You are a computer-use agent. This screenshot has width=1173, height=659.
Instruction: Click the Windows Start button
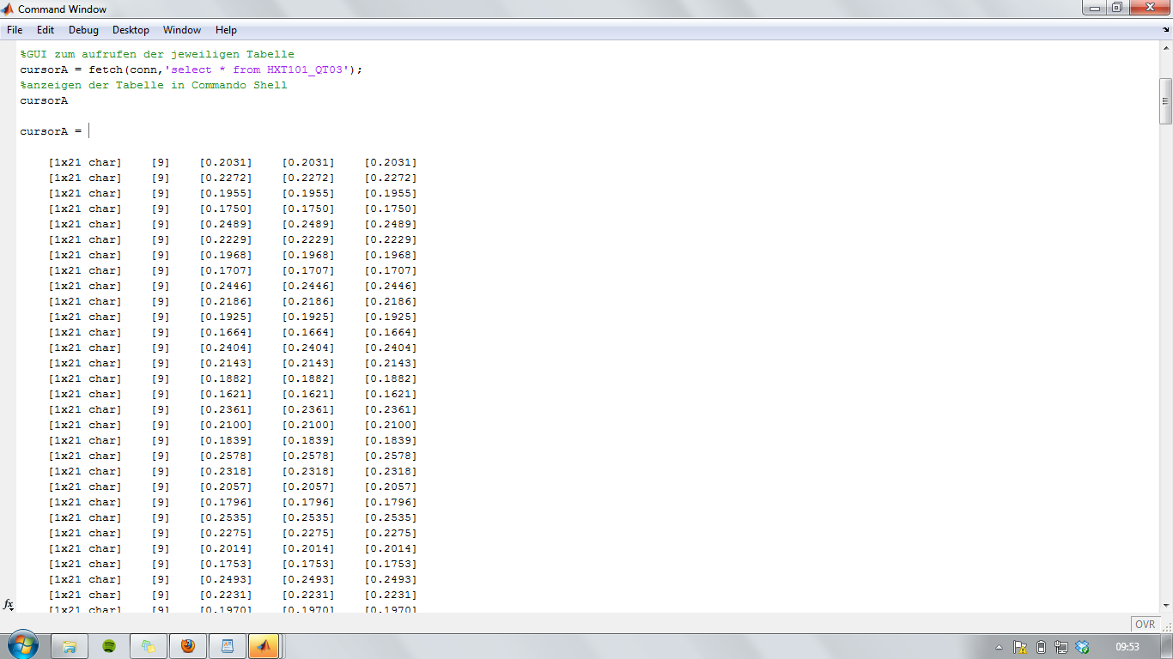21,645
